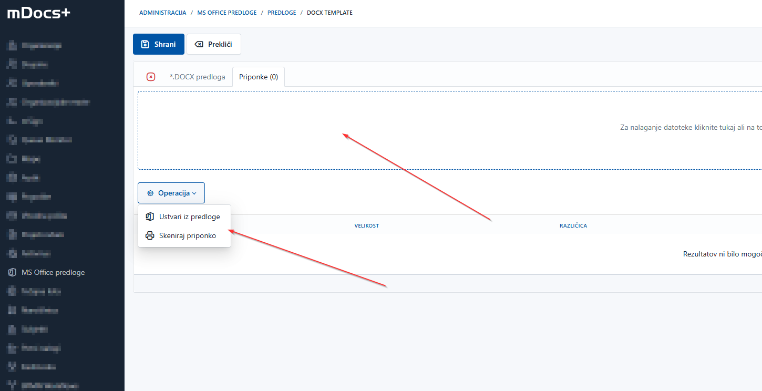Click the gear icon on Operacija

[150, 193]
